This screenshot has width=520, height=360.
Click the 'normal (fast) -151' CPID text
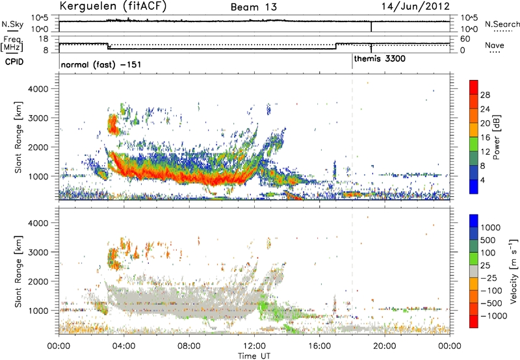click(101, 64)
